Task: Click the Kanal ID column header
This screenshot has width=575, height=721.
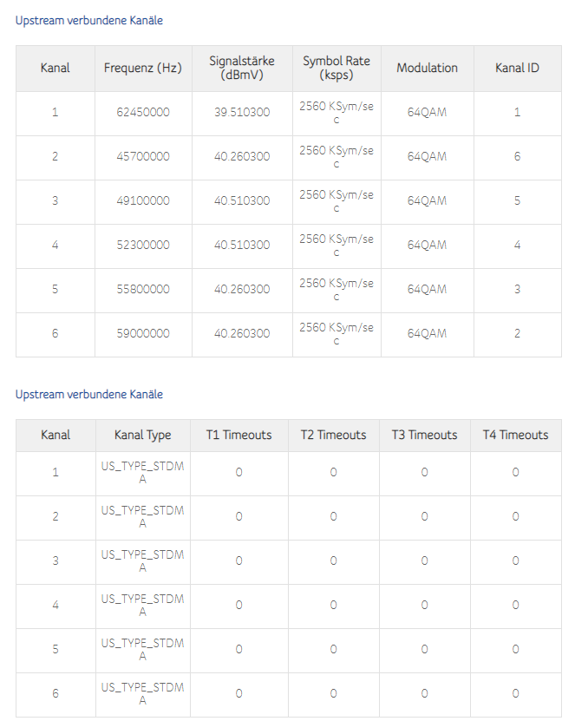Action: click(517, 68)
